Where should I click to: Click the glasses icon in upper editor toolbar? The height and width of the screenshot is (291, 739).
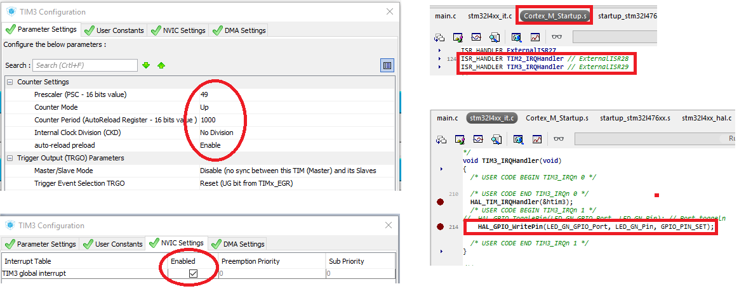(557, 37)
